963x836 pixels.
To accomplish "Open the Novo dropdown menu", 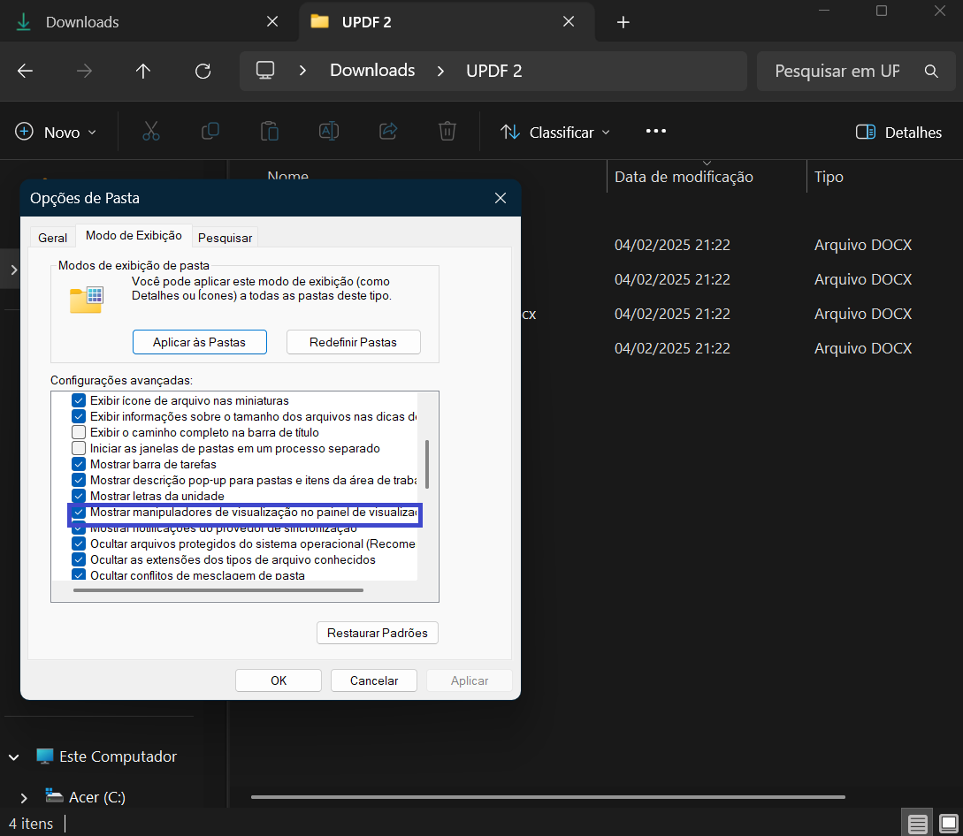I will 56,133.
